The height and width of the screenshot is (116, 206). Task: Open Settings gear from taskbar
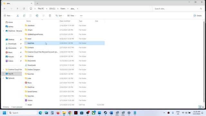pos(129,113)
